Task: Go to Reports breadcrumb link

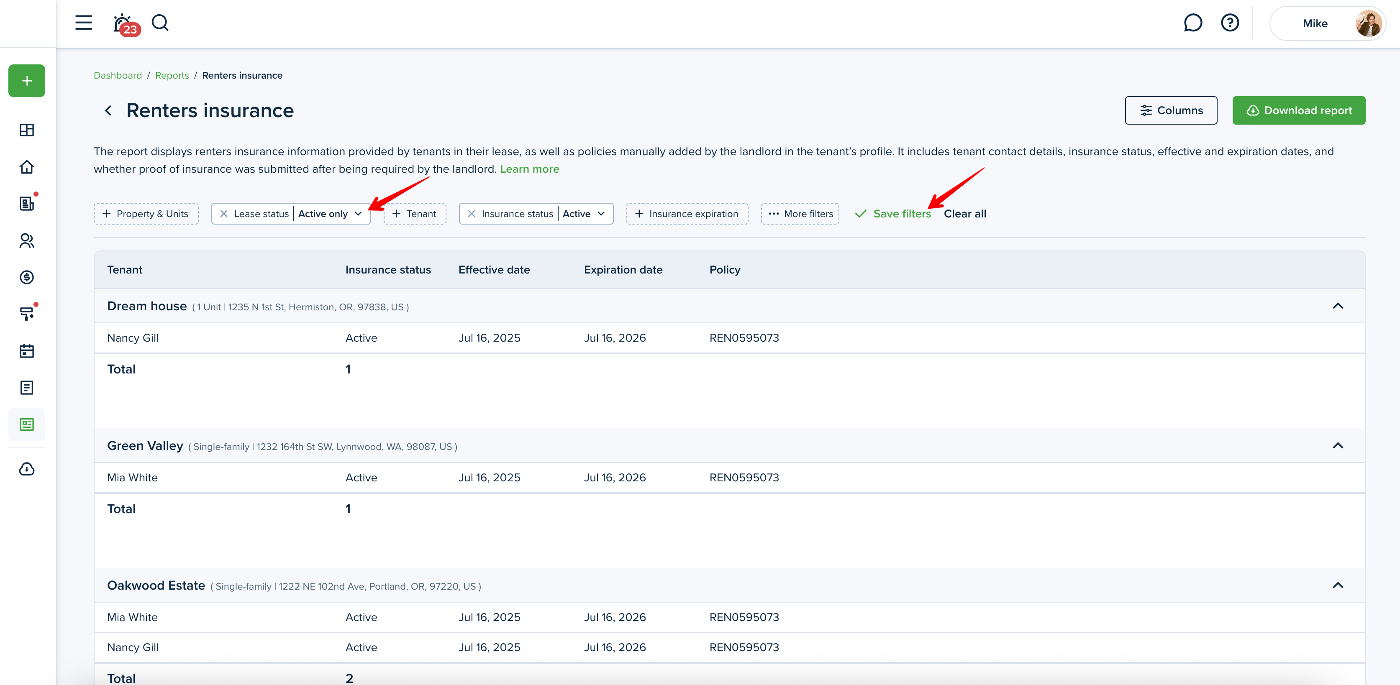Action: pyautogui.click(x=172, y=76)
